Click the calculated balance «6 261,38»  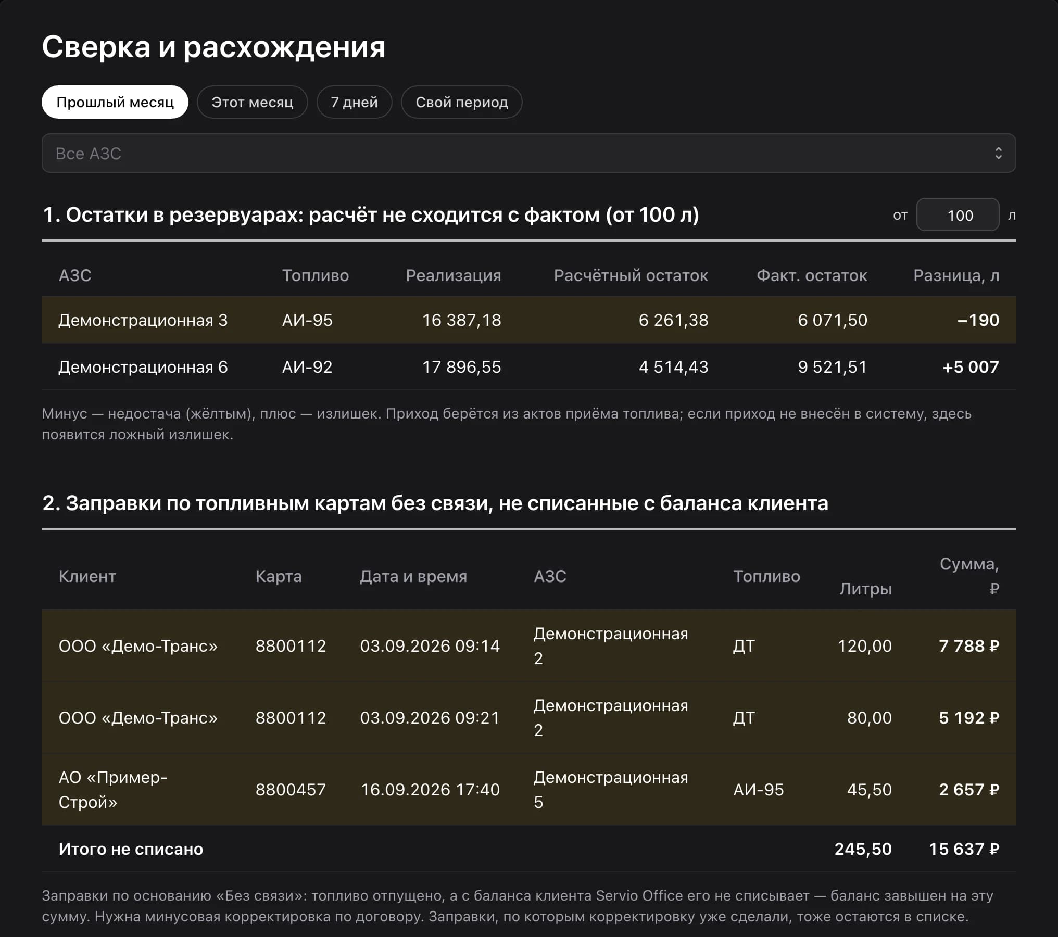tap(673, 320)
